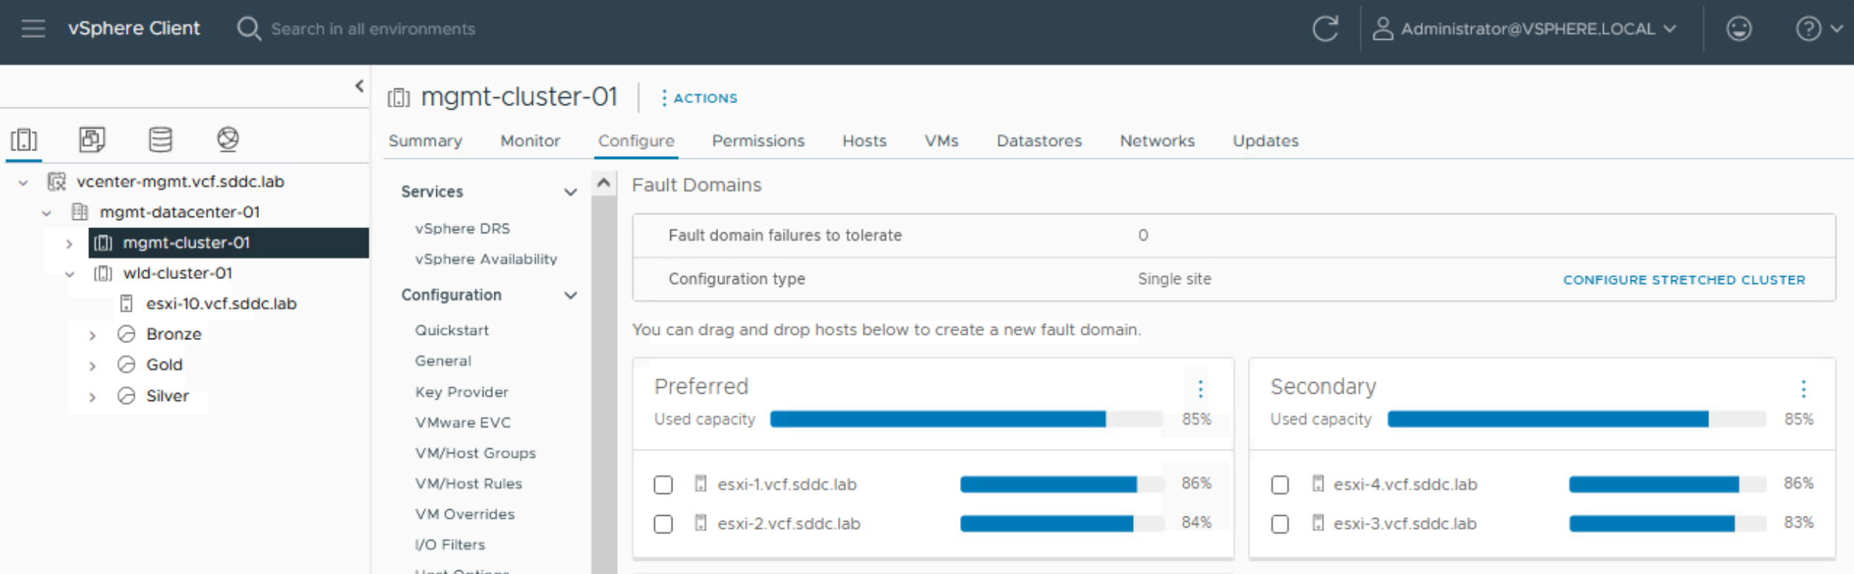Click host icon beside esxi-1.vcf.sddc.lab
Viewport: 1854px width, 574px height.
pyautogui.click(x=700, y=483)
